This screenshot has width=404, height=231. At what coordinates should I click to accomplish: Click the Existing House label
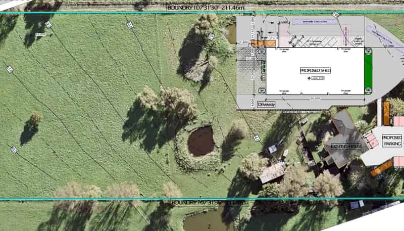click(x=346, y=147)
